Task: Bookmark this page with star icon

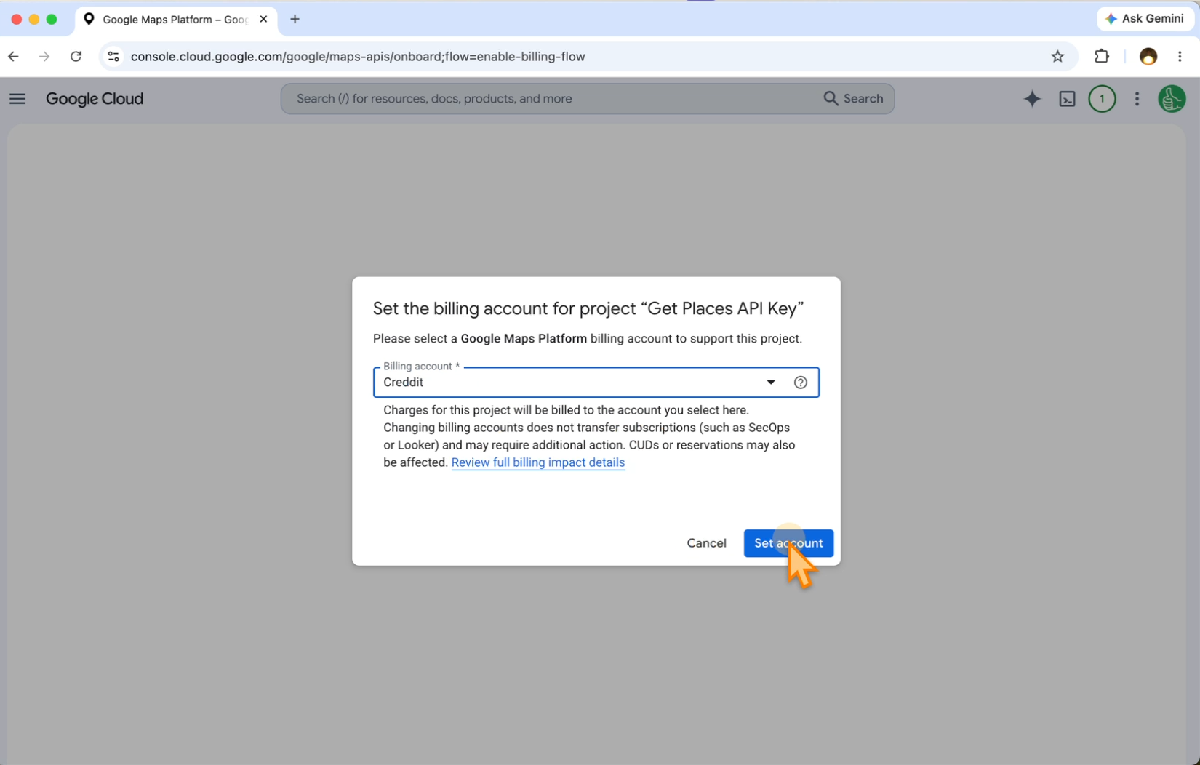Action: click(x=1057, y=57)
